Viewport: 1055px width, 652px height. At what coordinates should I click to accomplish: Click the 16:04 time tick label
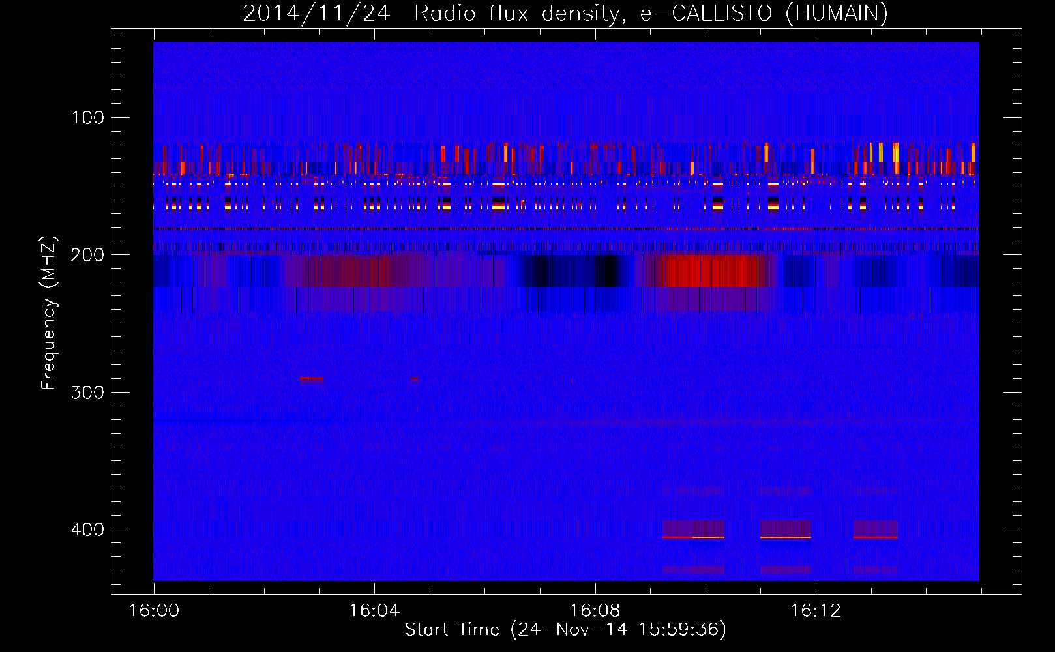click(x=374, y=610)
